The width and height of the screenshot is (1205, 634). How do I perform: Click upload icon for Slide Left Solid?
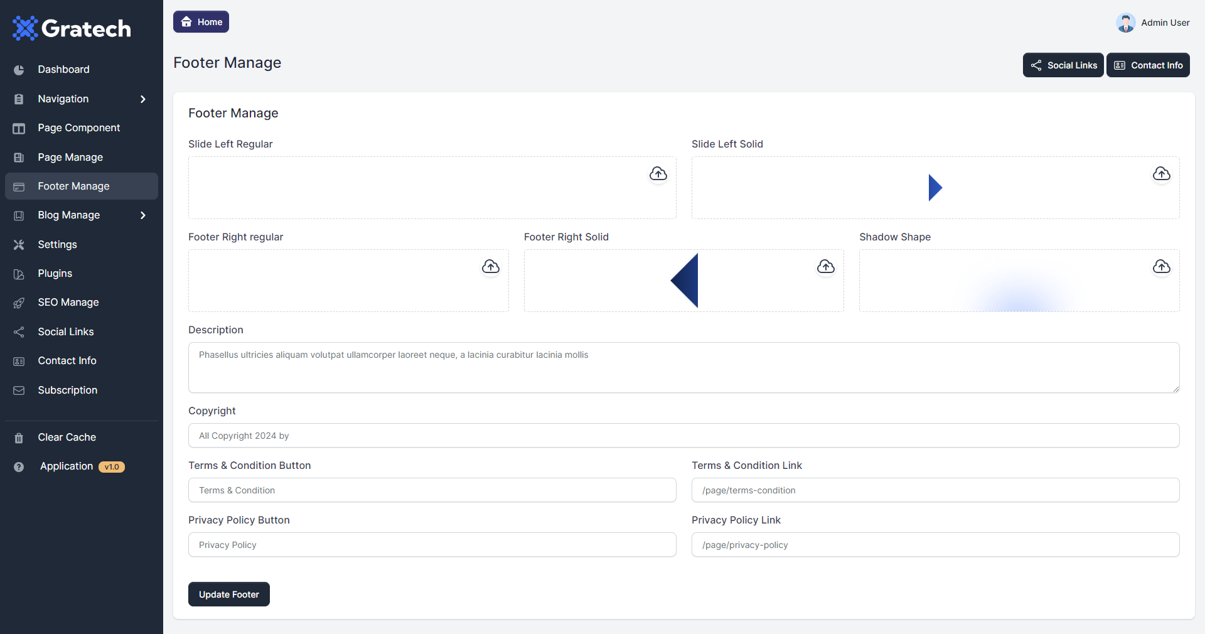(x=1161, y=174)
